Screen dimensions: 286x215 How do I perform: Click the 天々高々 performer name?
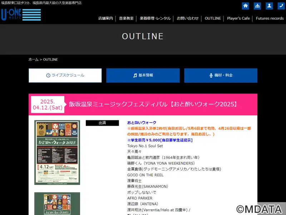coord(134,152)
